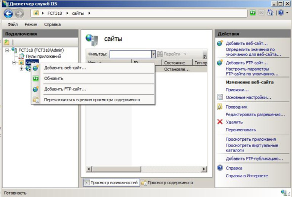Image resolution: width=292 pixels, height=197 pixels.
Task: Click the Фильтры text input field
Action: coord(130,54)
